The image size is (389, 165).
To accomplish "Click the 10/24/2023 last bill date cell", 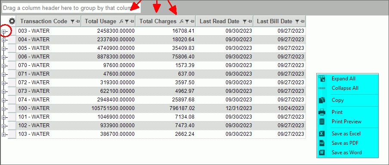I will point(280,108).
